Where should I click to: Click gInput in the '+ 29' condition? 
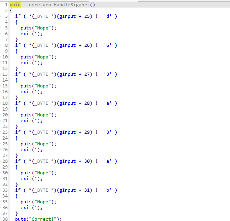coord(67,132)
